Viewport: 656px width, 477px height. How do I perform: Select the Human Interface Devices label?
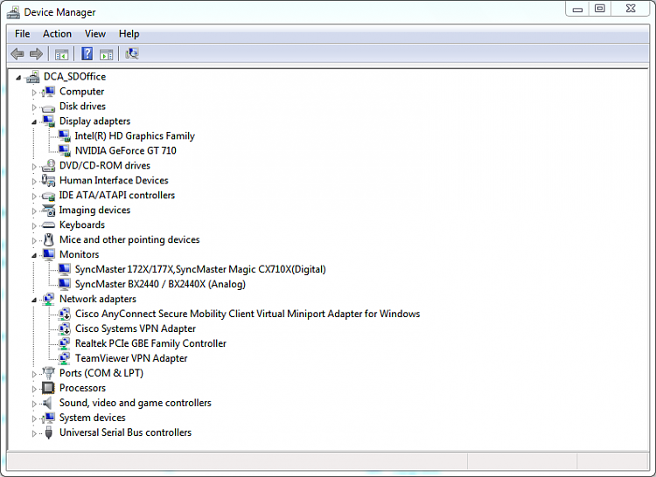click(x=114, y=181)
